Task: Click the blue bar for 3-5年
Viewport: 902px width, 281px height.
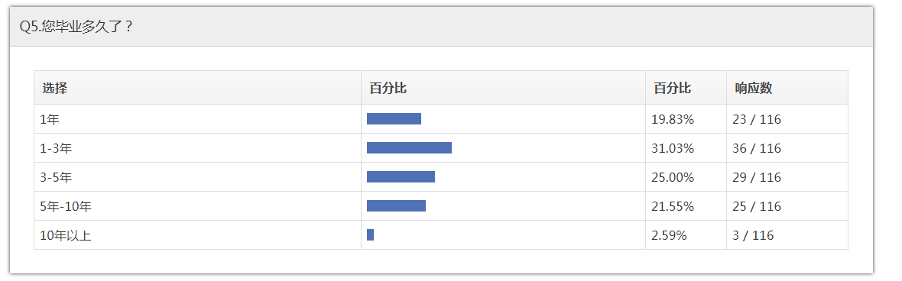Action: pyautogui.click(x=401, y=177)
